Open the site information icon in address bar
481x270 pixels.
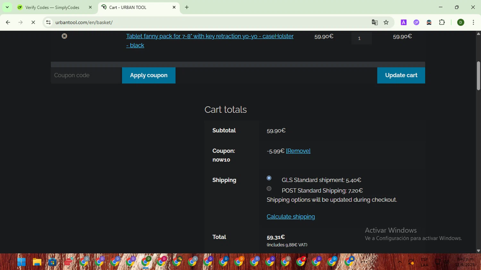(x=48, y=22)
